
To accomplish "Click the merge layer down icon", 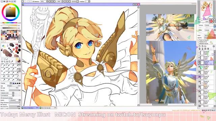I will [202, 49].
